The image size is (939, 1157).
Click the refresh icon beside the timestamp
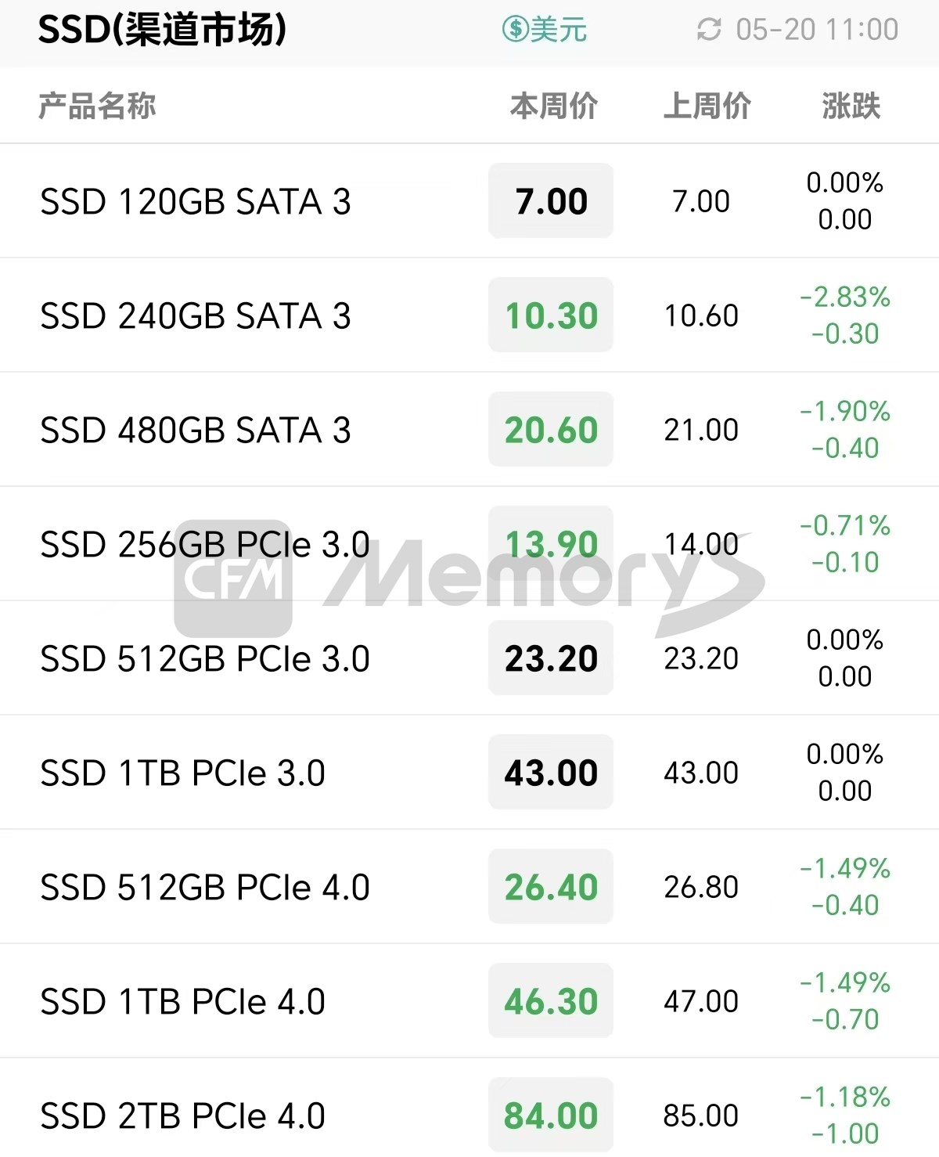tap(709, 30)
